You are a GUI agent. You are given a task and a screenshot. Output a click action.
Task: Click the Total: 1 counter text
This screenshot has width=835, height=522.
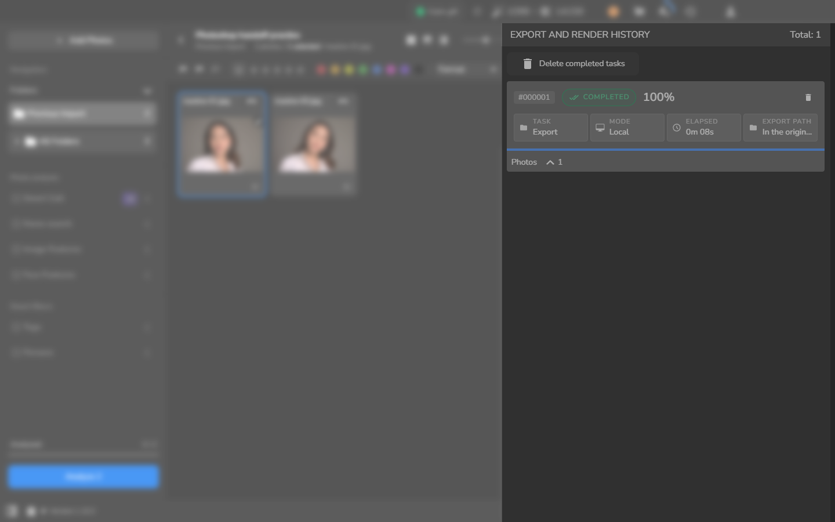coord(805,35)
